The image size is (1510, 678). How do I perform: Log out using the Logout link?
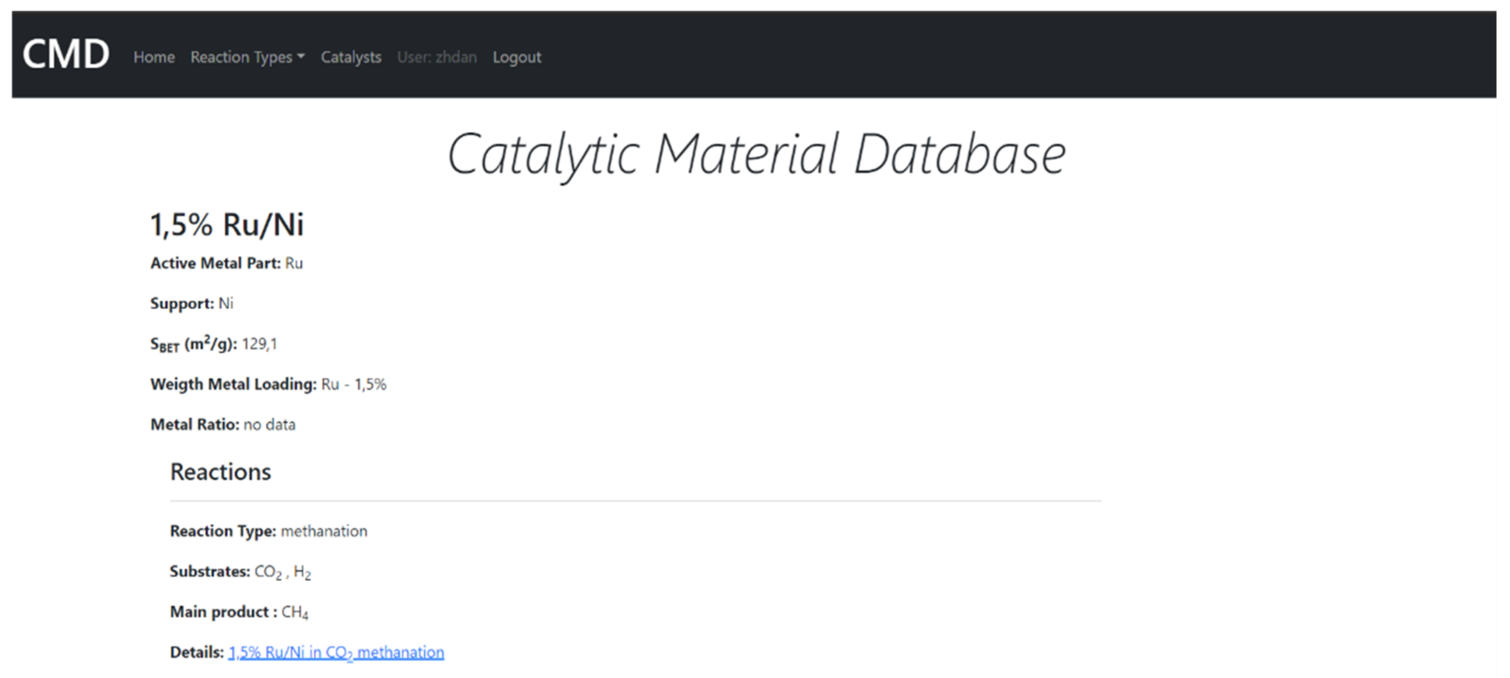[517, 58]
